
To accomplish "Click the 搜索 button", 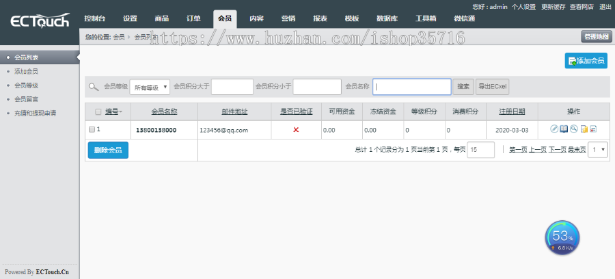I will 463,87.
